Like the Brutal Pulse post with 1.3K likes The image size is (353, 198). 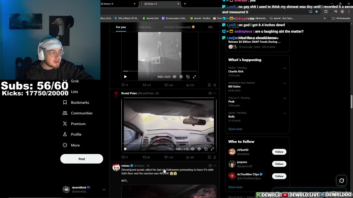pos(169,157)
